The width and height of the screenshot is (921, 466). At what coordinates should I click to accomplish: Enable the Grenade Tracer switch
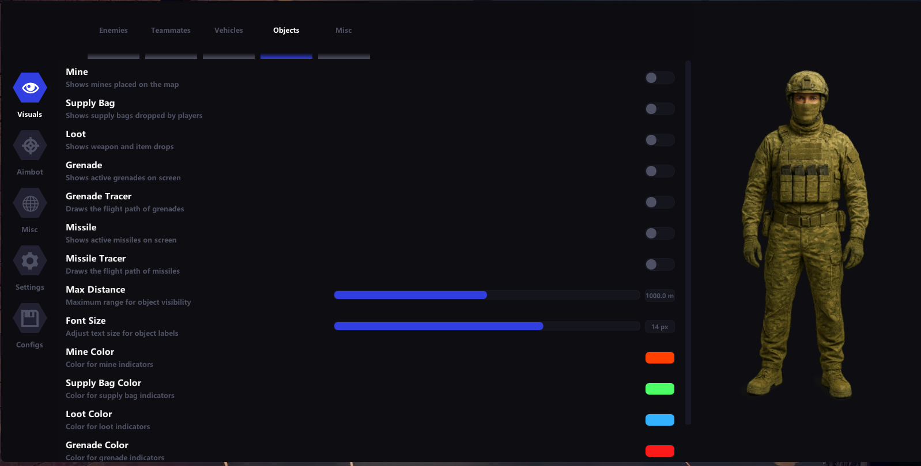[659, 202]
